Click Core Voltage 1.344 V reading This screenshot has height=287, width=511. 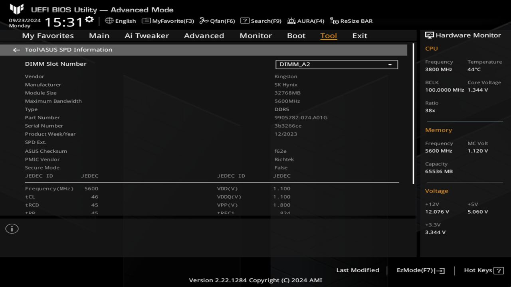pos(478,90)
